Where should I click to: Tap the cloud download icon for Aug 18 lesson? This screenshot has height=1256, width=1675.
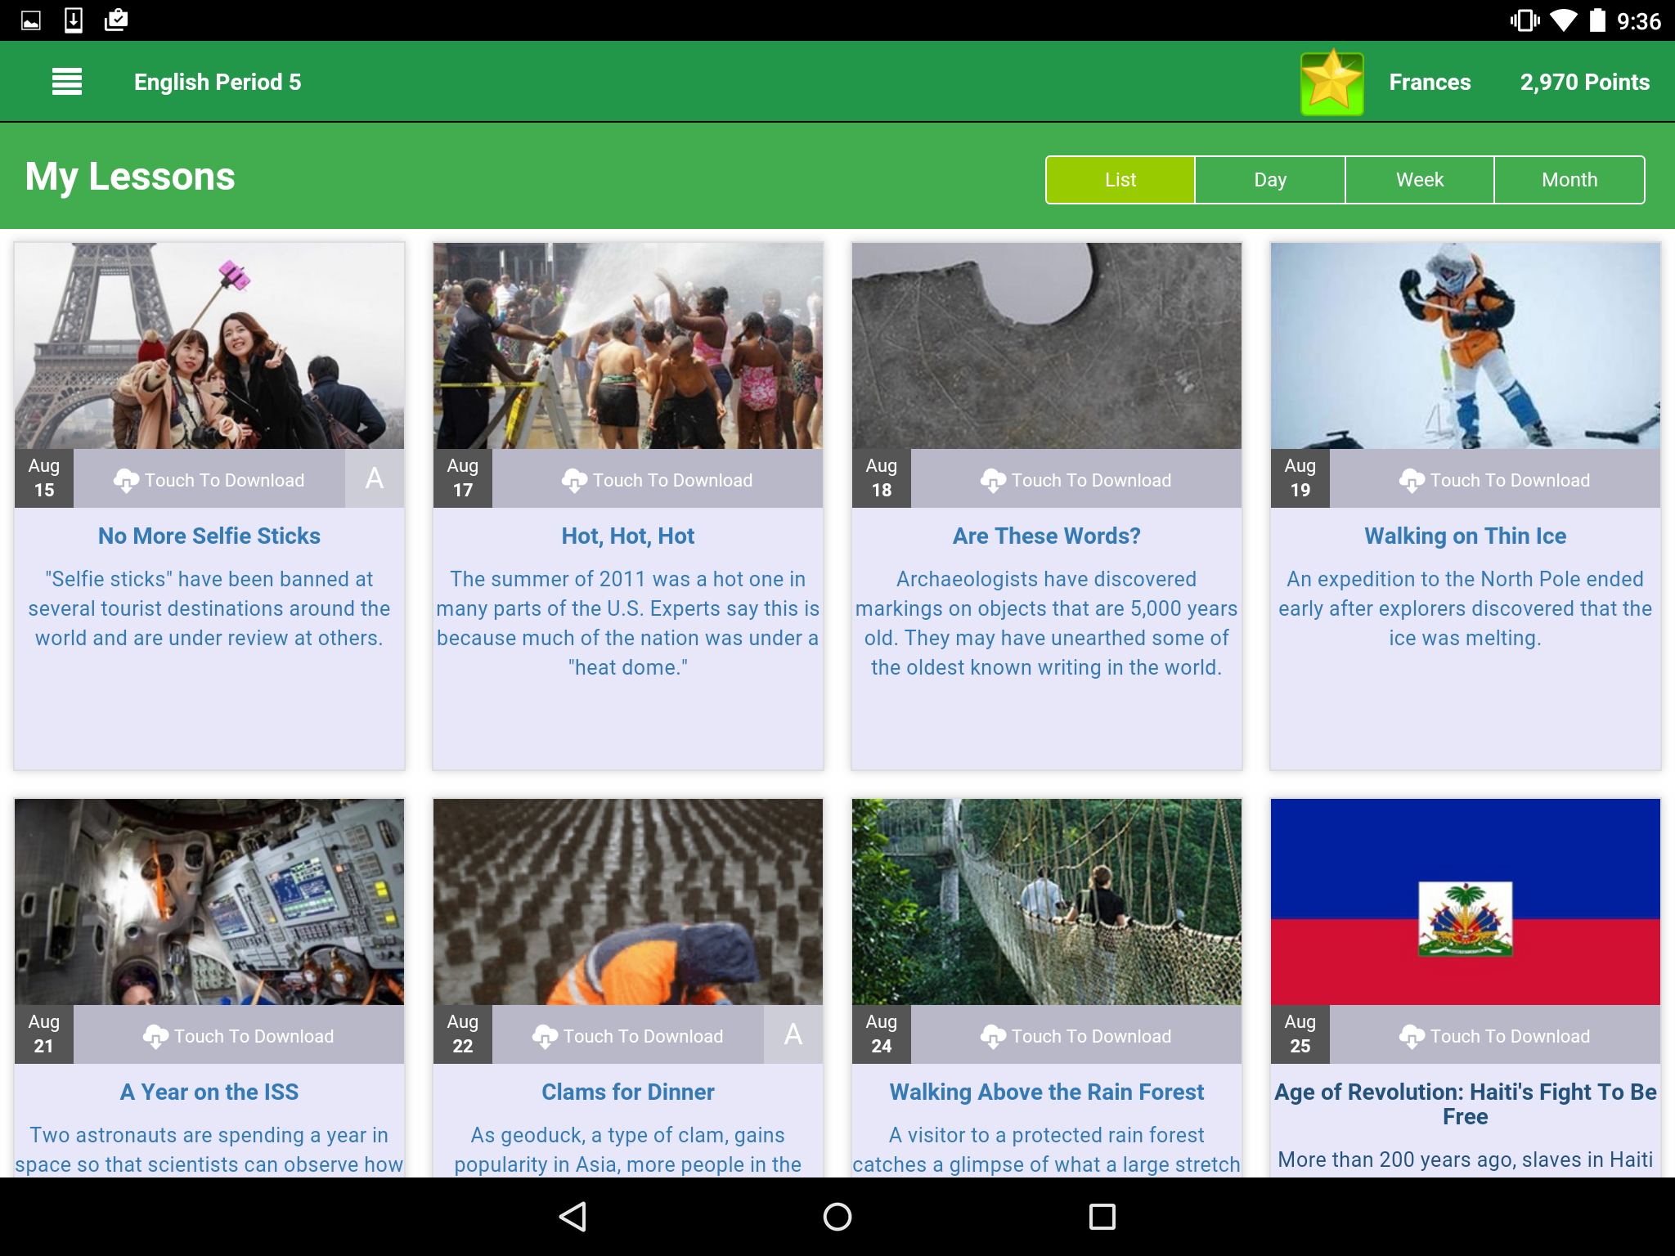[x=993, y=480]
